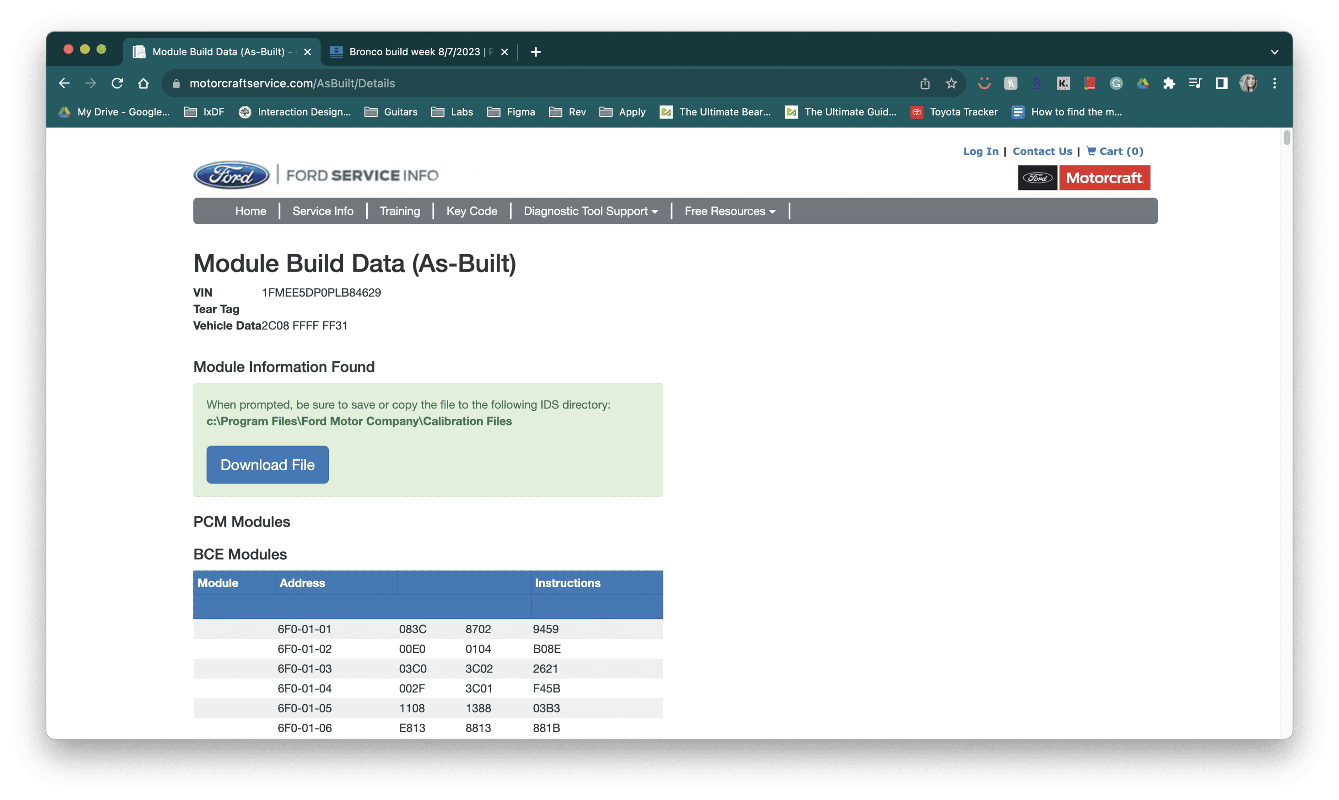Go to Home in the navigation bar
Screen dimensions: 1339x800
(251, 211)
